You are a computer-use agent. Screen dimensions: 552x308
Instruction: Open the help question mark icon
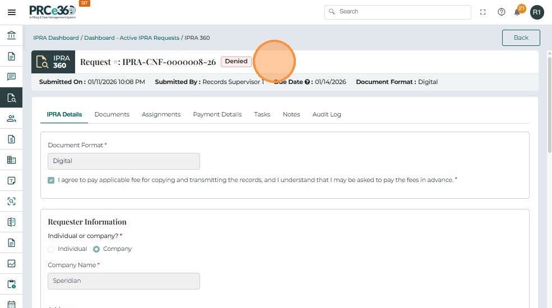[502, 12]
